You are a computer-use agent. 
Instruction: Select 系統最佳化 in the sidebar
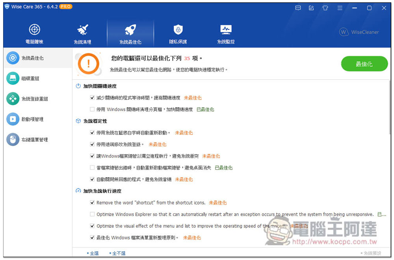(x=38, y=58)
